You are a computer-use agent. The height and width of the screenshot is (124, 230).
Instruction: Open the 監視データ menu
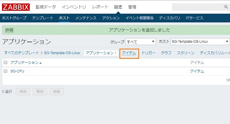[x=46, y=7]
